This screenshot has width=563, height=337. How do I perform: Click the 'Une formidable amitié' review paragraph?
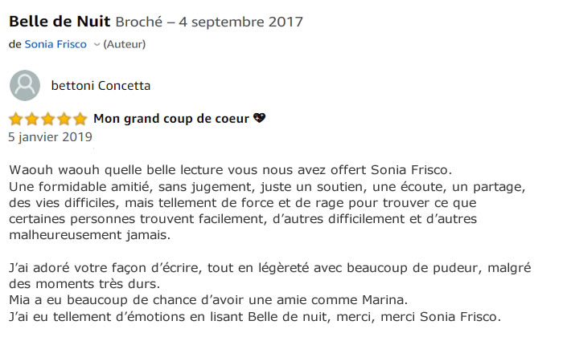pyautogui.click(x=268, y=211)
